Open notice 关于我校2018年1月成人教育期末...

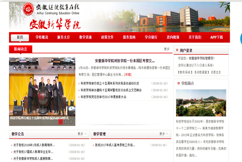click(34, 145)
